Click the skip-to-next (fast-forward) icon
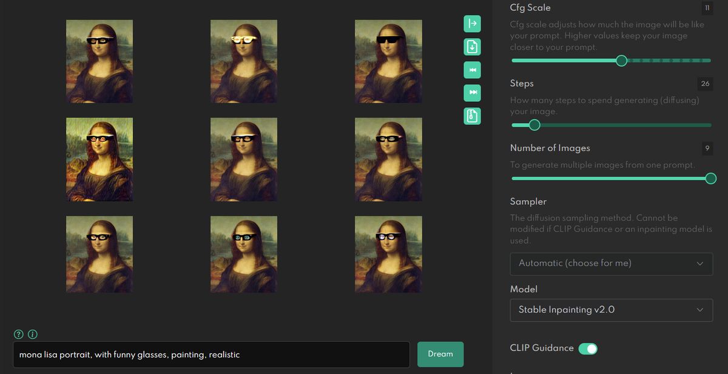The height and width of the screenshot is (374, 728). [x=473, y=93]
